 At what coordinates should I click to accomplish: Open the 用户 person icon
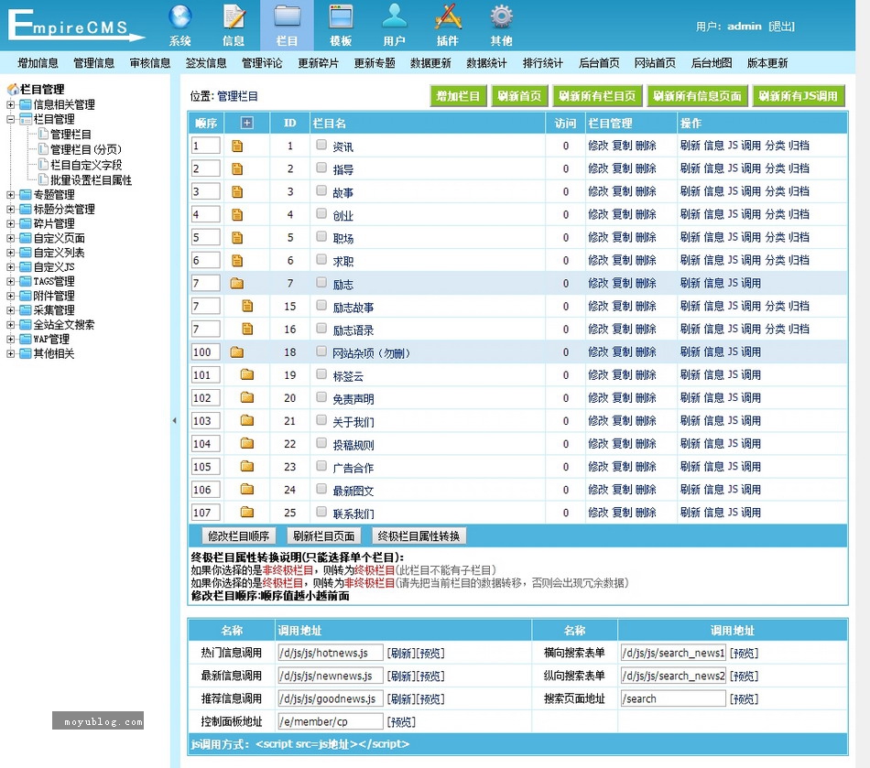pyautogui.click(x=394, y=17)
